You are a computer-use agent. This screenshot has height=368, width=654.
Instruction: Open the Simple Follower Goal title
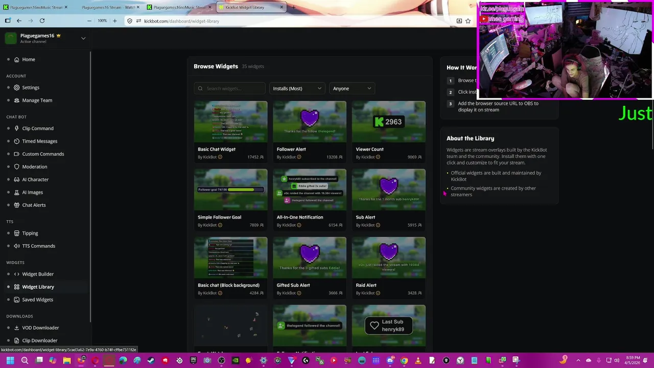click(x=219, y=217)
